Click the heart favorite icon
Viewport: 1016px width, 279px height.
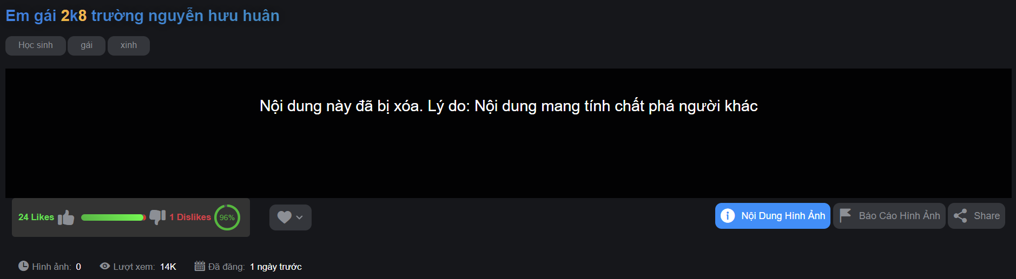[285, 217]
